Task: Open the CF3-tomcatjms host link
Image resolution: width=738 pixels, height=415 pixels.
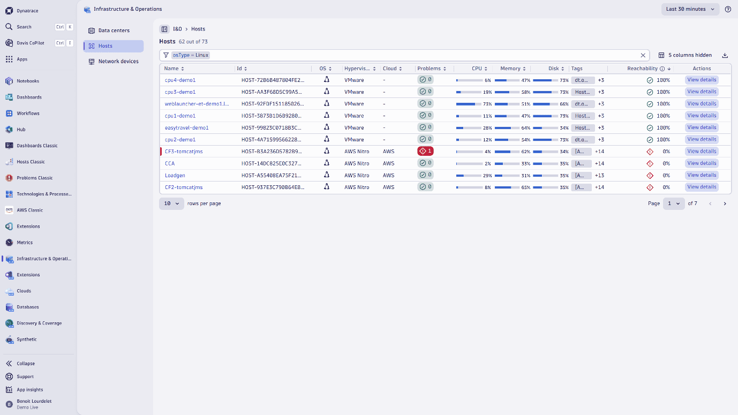Action: 184,152
